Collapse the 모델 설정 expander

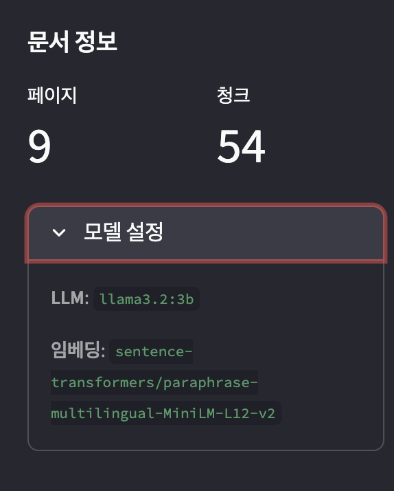(x=206, y=233)
